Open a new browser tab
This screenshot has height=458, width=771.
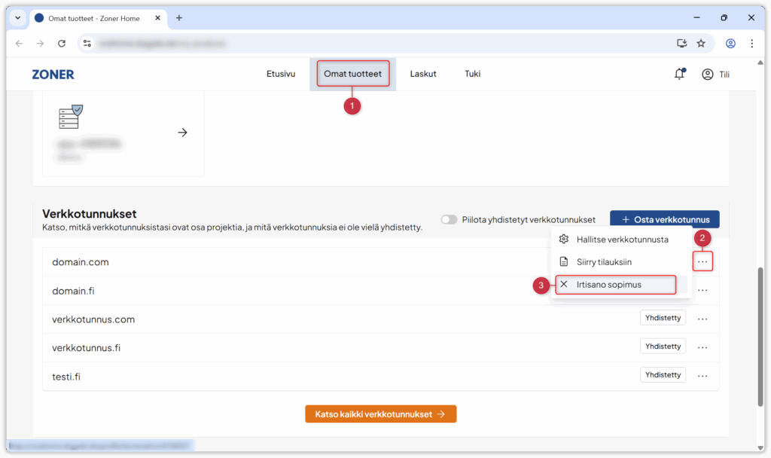click(x=179, y=18)
